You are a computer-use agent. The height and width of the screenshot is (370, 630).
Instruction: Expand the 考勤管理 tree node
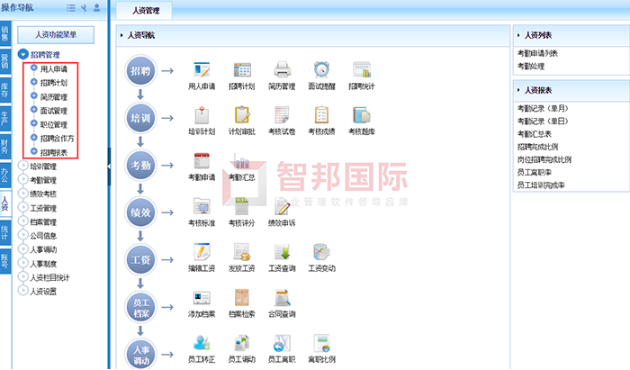[x=23, y=179]
